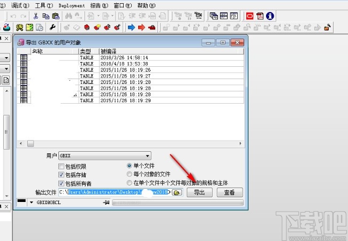Open the 帮助 (Help) menu

click(146, 5)
